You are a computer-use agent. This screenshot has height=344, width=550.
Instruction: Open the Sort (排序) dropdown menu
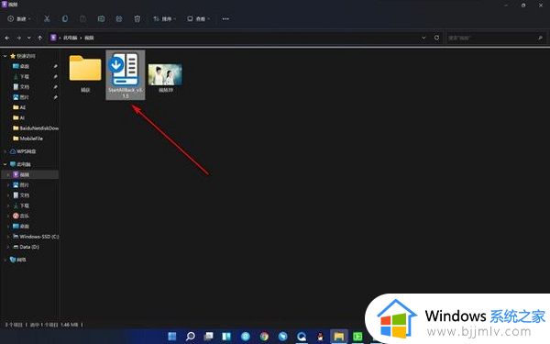[164, 18]
